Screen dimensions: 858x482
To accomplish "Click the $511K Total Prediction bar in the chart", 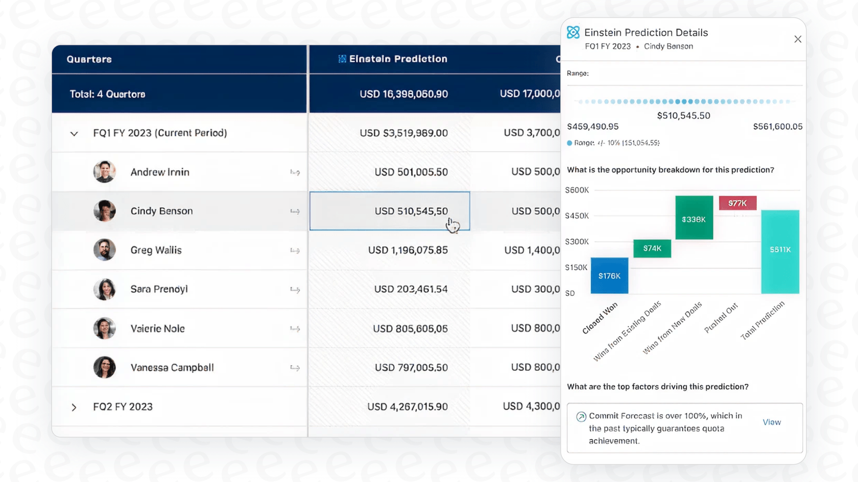I will coord(780,251).
